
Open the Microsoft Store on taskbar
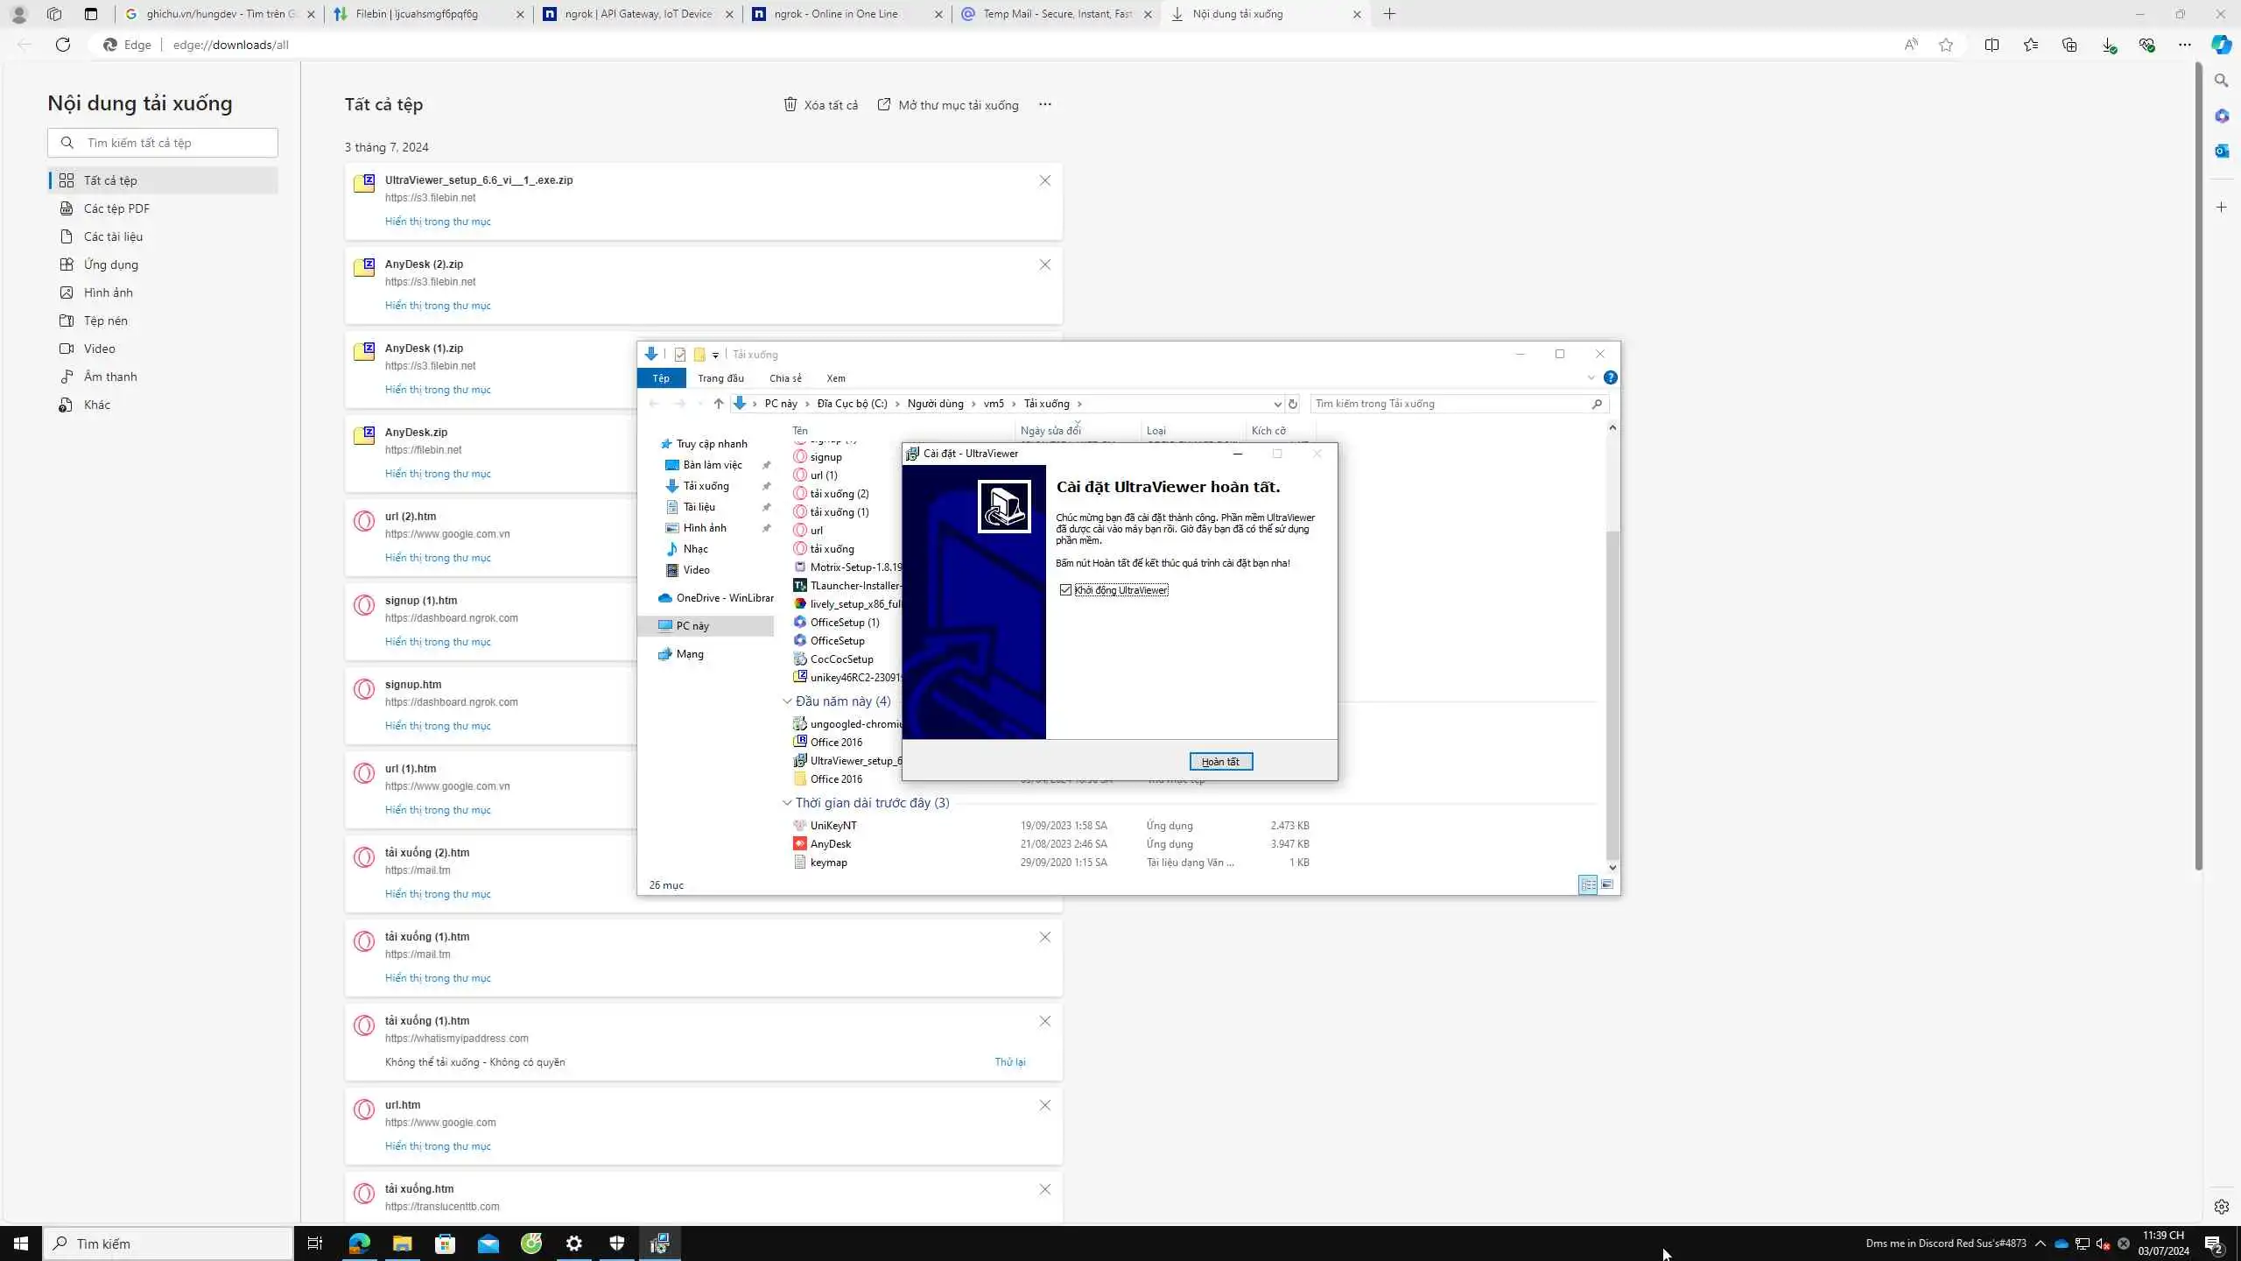pyautogui.click(x=445, y=1243)
